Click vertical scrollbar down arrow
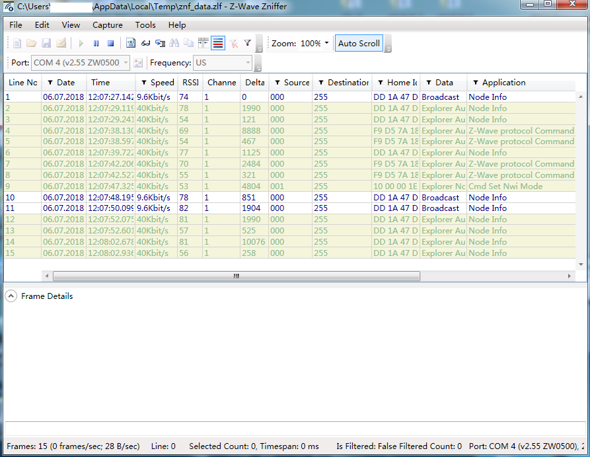The height and width of the screenshot is (457, 590). point(581,265)
